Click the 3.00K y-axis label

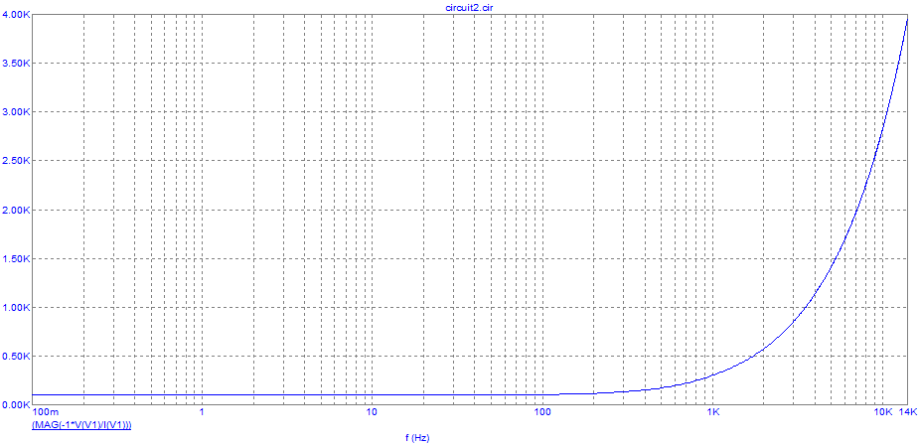[16, 111]
